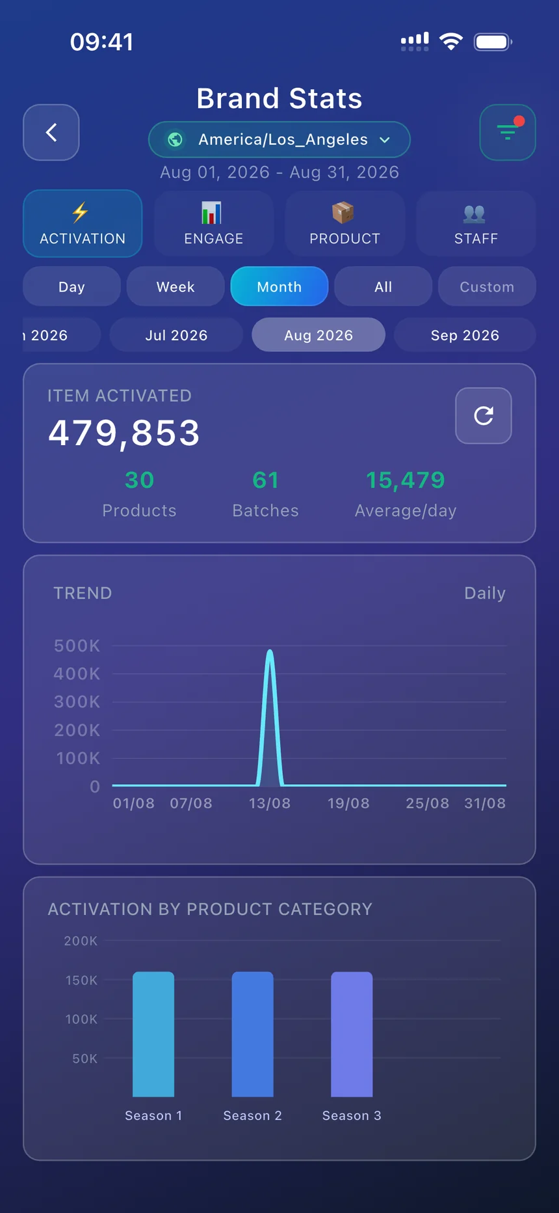This screenshot has width=559, height=1213.
Task: Tap the Season 1 bar
Action: pyautogui.click(x=153, y=1034)
